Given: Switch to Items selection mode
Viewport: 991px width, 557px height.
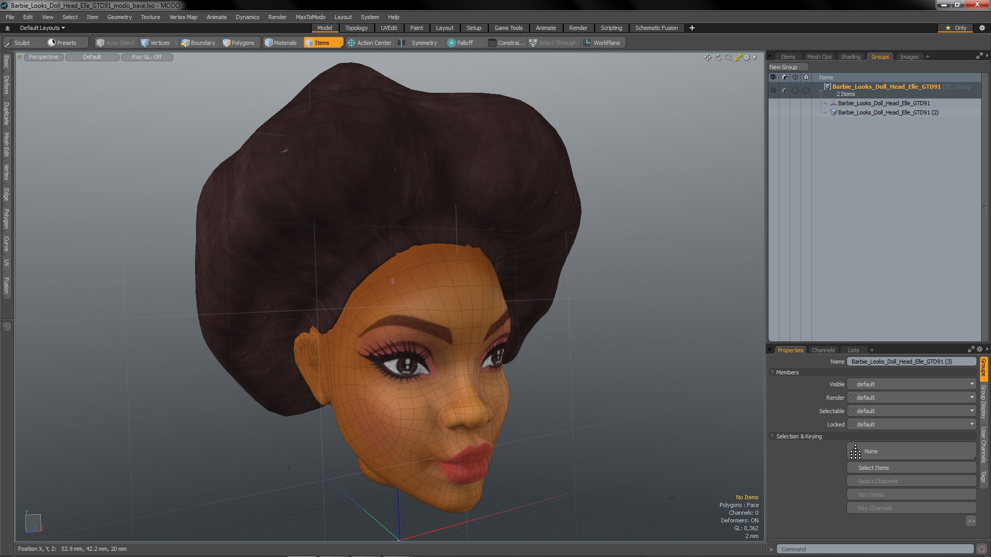Looking at the screenshot, I should click(x=323, y=43).
